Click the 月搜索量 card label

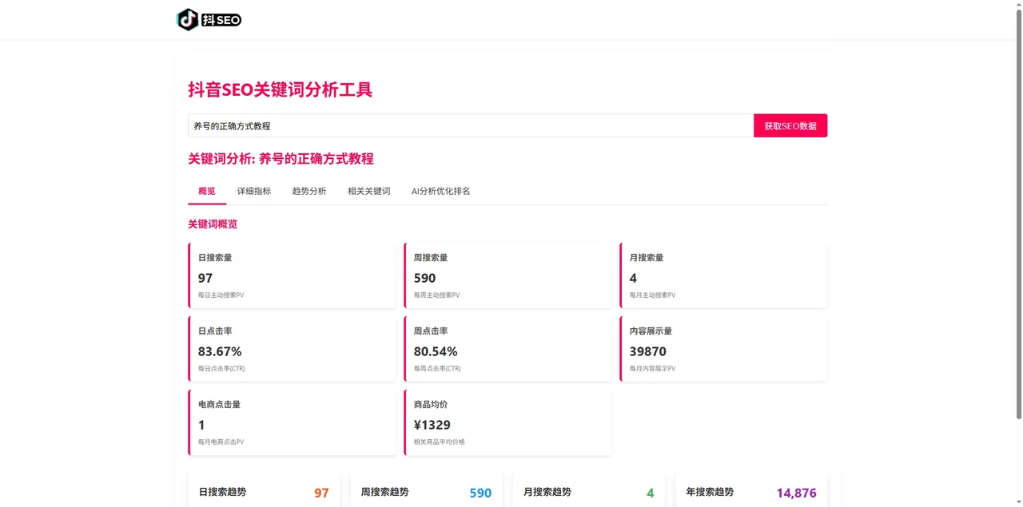pyautogui.click(x=647, y=258)
